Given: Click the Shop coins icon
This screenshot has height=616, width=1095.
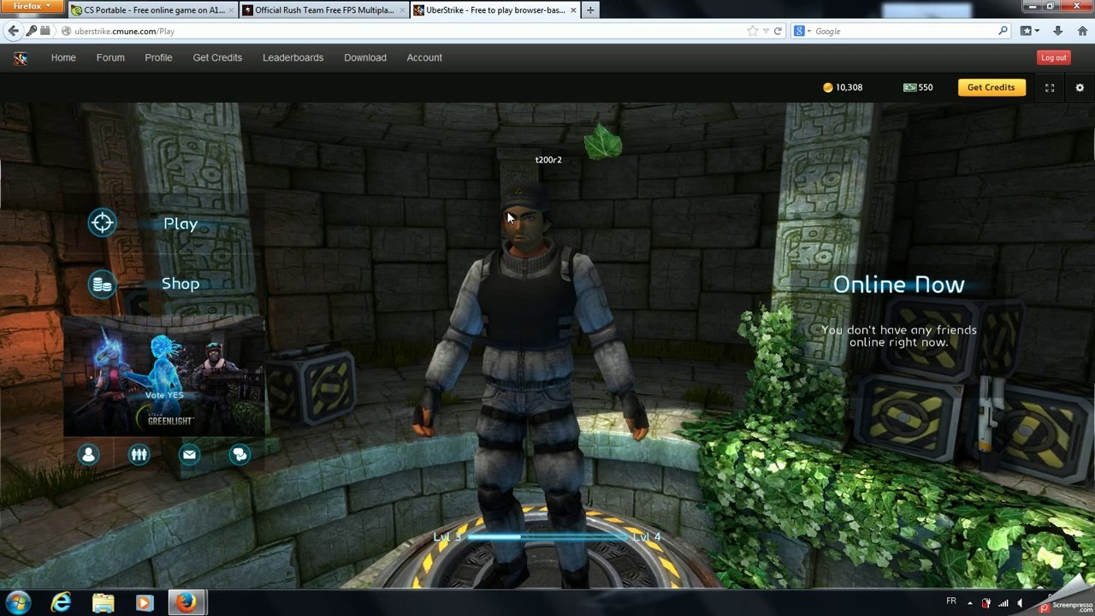Looking at the screenshot, I should (x=102, y=284).
